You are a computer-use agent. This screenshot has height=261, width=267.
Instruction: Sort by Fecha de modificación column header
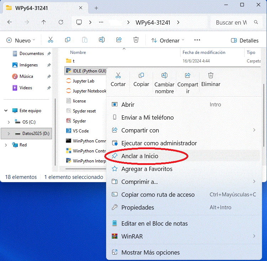click(204, 52)
